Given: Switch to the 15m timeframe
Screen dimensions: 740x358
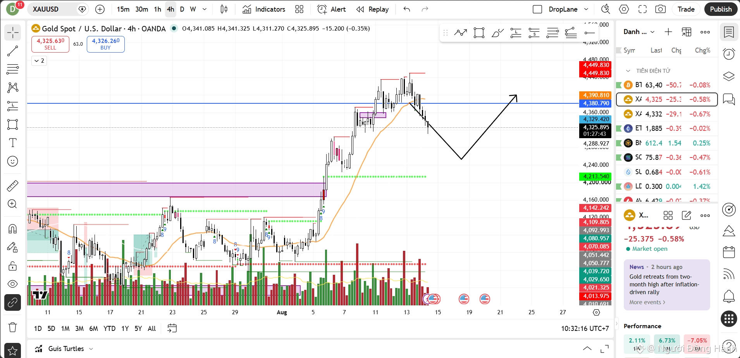Looking at the screenshot, I should coord(123,9).
